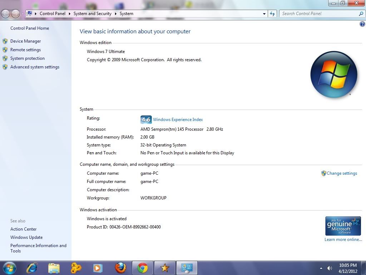Click the Refresh button next to address bar

click(x=272, y=14)
